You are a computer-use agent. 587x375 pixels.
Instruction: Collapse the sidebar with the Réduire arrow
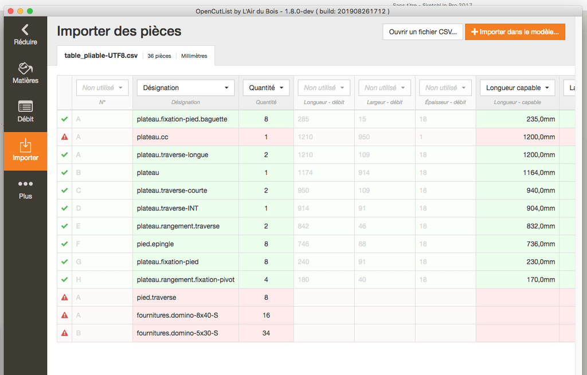(x=25, y=34)
